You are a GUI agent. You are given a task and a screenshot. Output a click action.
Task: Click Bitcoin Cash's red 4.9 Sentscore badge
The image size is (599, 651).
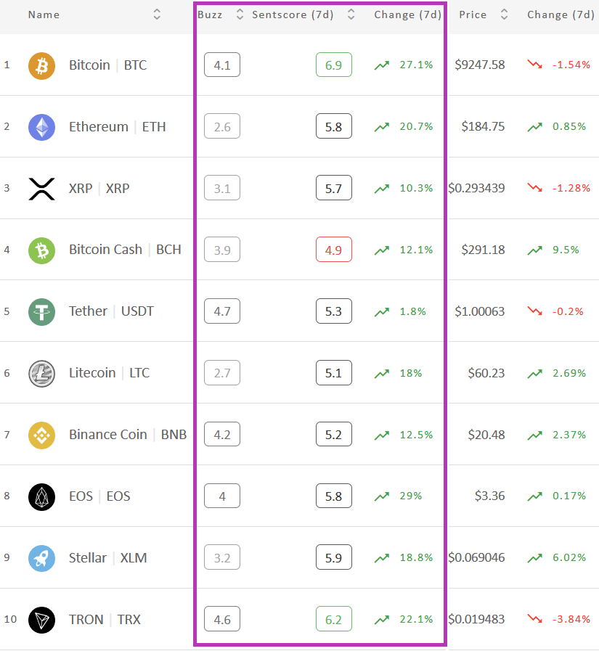[333, 250]
